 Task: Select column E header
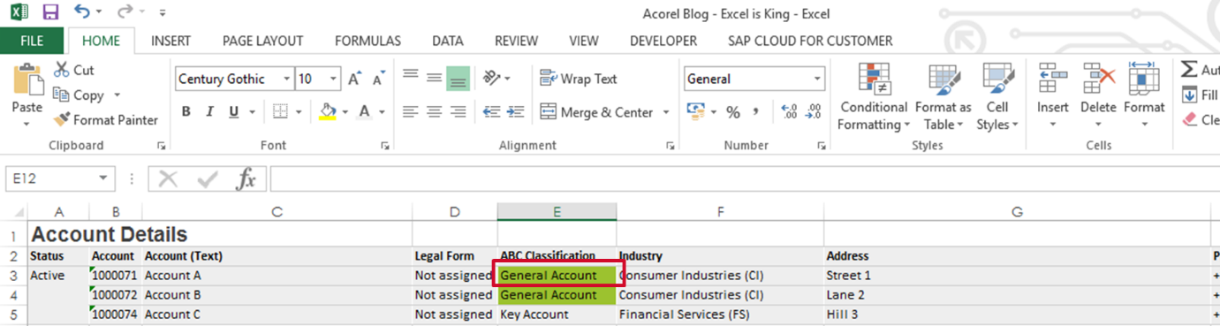[557, 212]
